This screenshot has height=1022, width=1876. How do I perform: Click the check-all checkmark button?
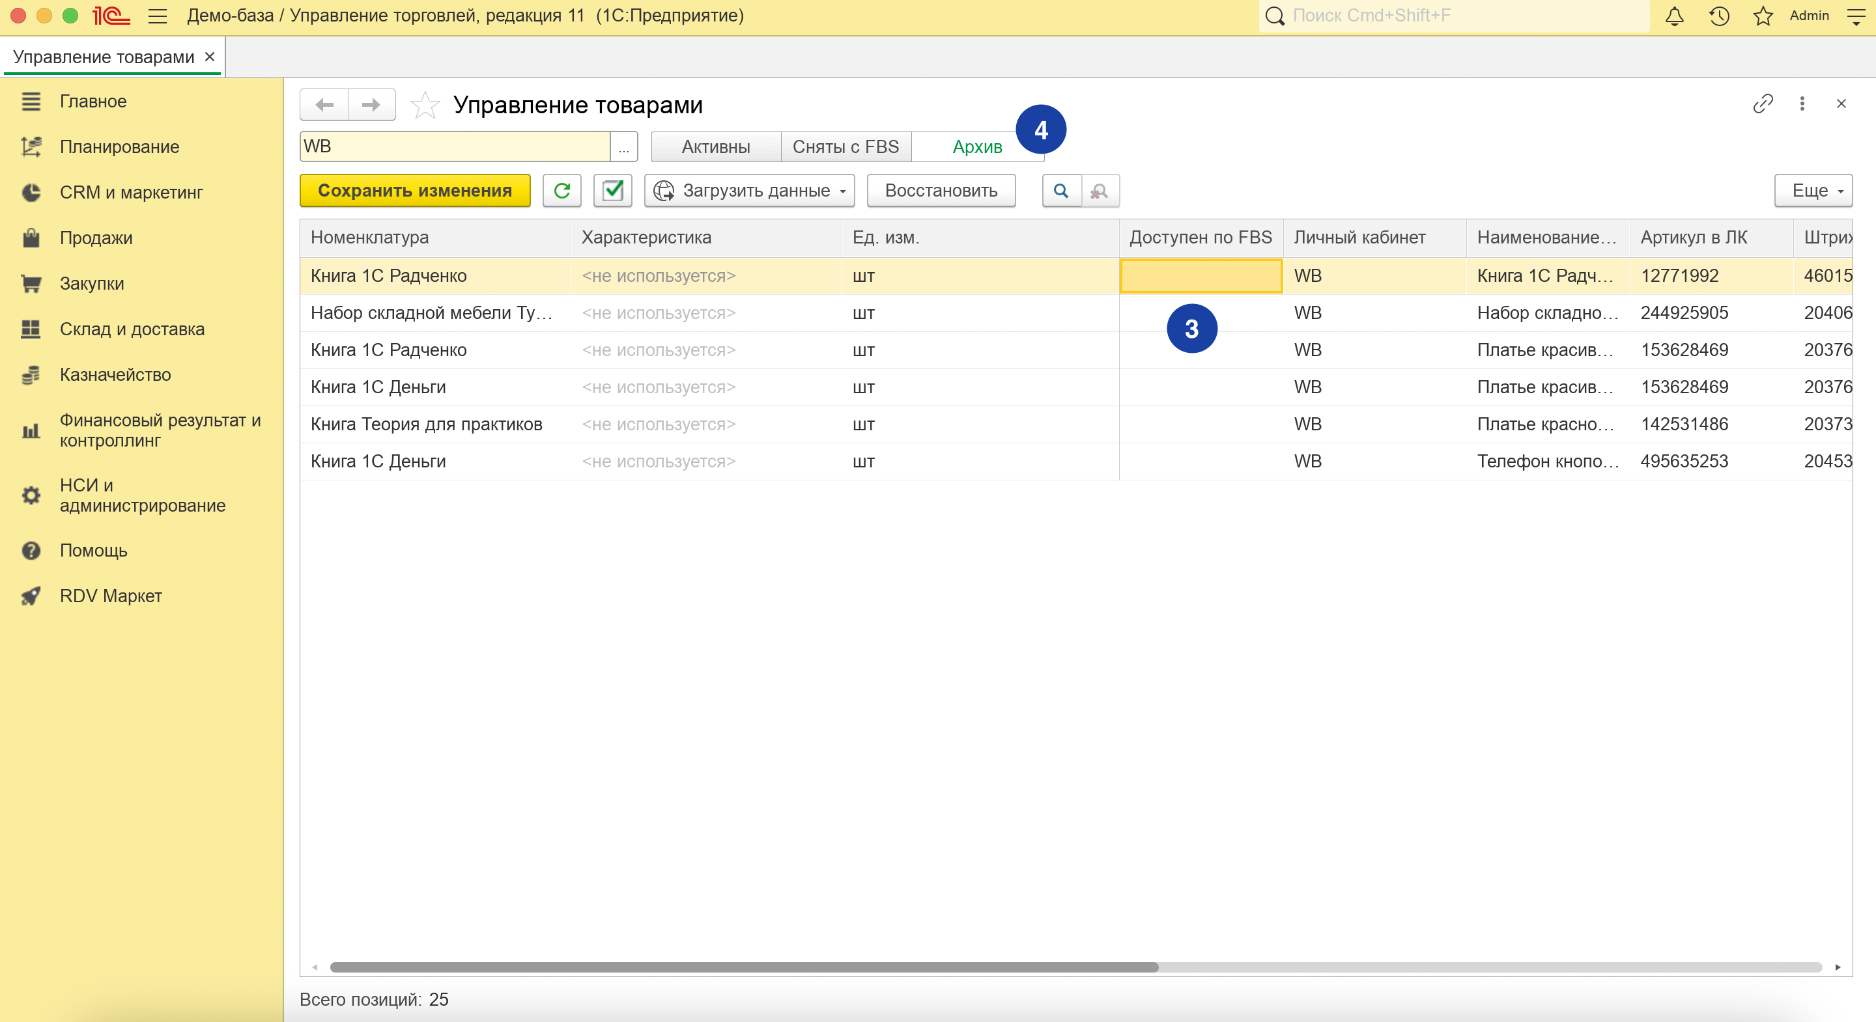click(612, 191)
